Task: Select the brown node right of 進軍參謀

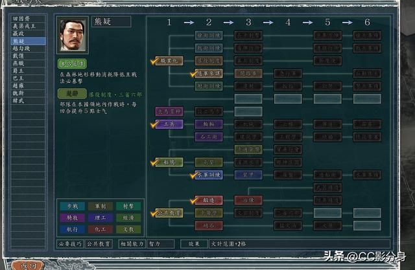Action: pyautogui.click(x=248, y=73)
